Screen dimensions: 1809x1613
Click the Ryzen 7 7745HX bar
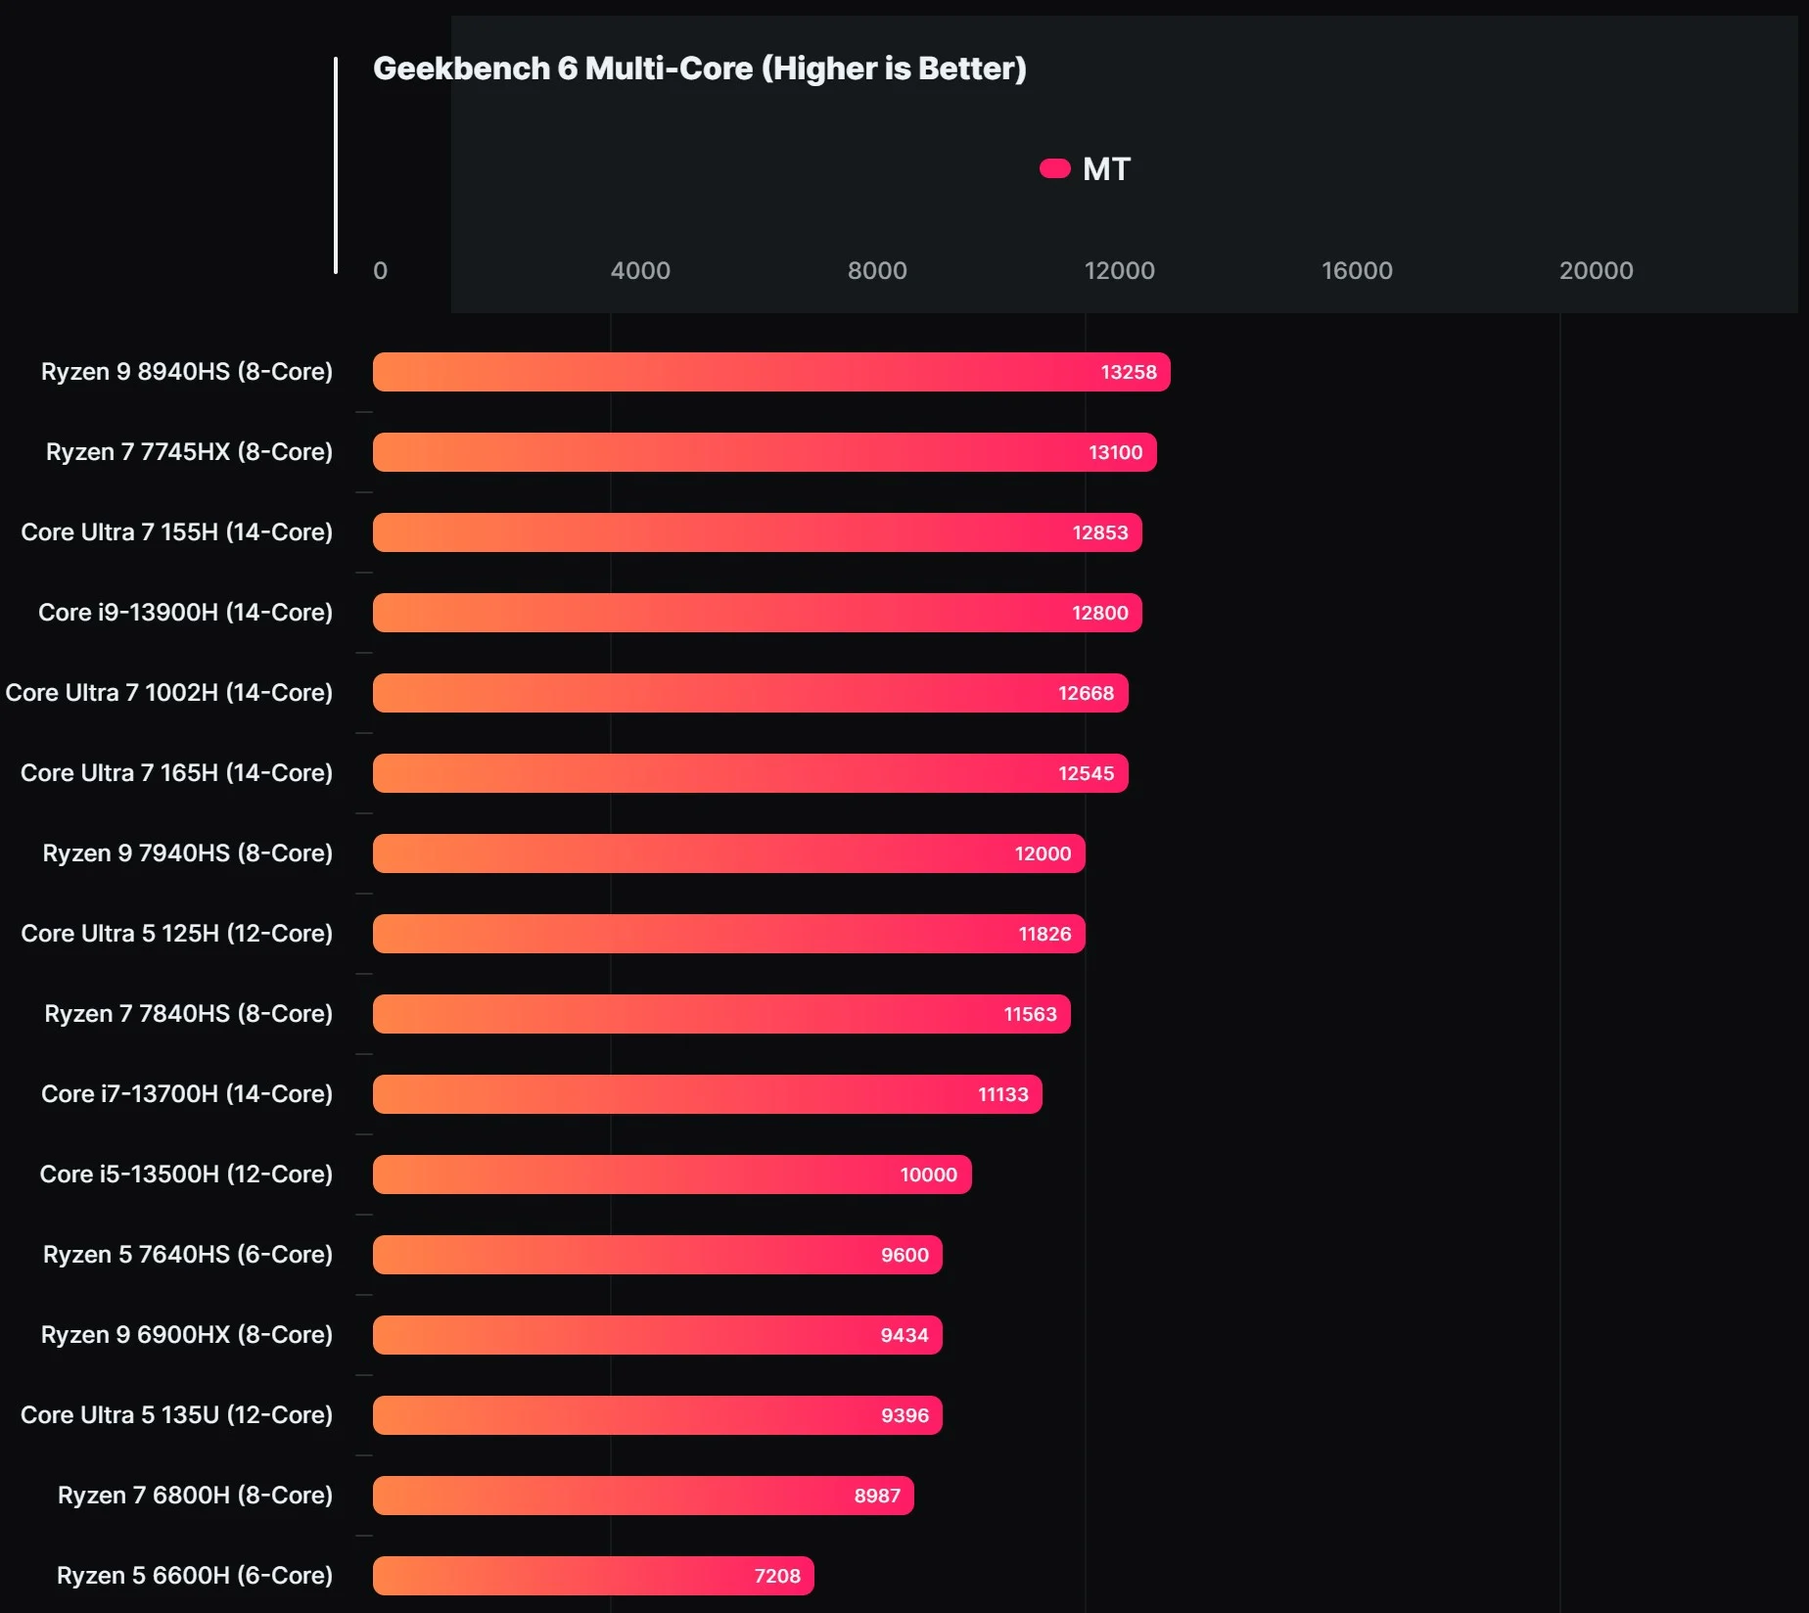[764, 452]
